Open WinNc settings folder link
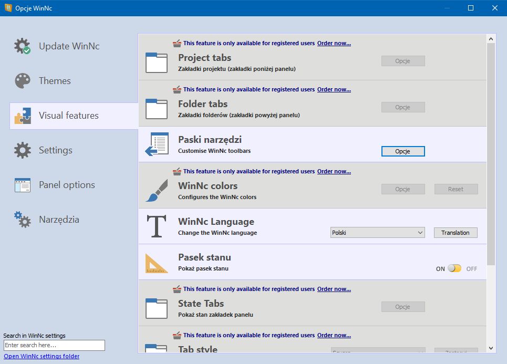Viewport: 507px width, 364px height. point(42,356)
